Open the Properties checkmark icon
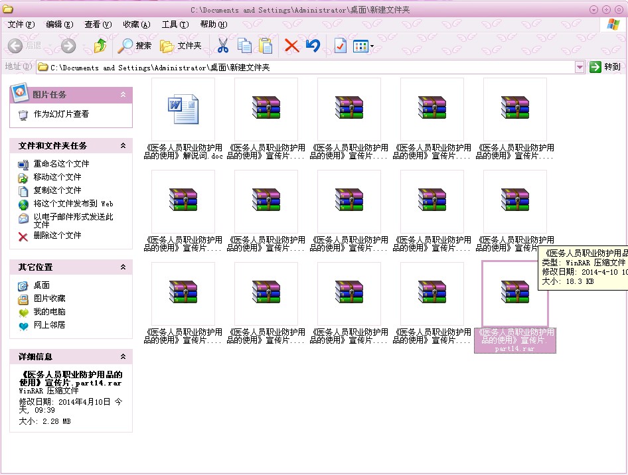This screenshot has height=475, width=628. (340, 46)
